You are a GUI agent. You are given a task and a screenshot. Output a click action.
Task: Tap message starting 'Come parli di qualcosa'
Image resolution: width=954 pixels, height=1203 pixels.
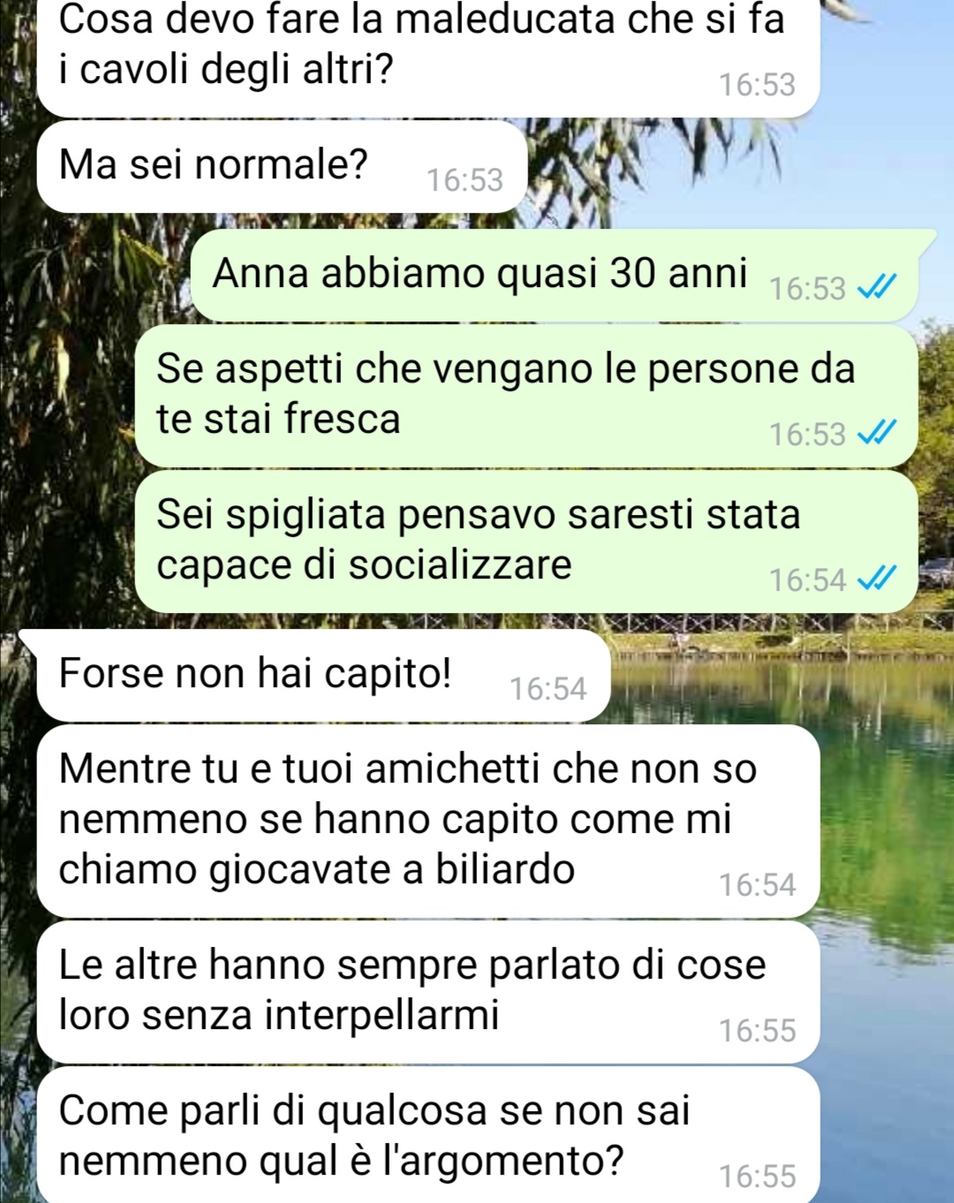point(428,1135)
